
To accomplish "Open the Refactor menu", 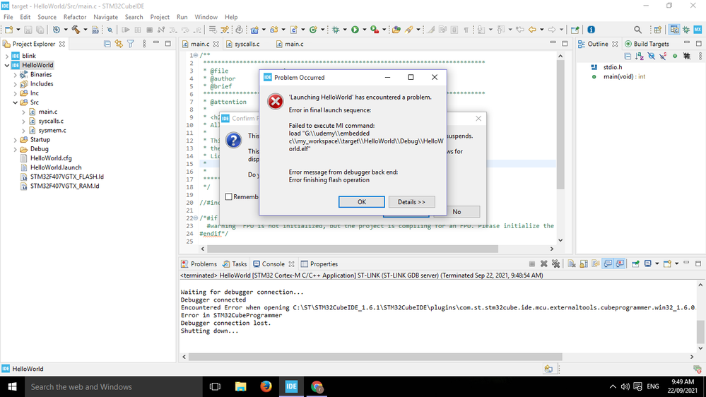I will click(x=75, y=17).
